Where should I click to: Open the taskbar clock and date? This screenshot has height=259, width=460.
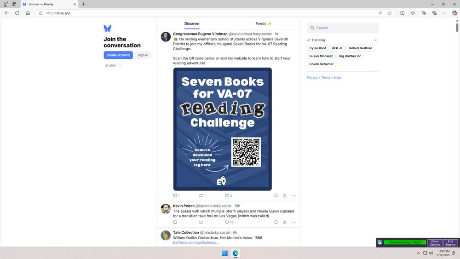[x=443, y=253]
